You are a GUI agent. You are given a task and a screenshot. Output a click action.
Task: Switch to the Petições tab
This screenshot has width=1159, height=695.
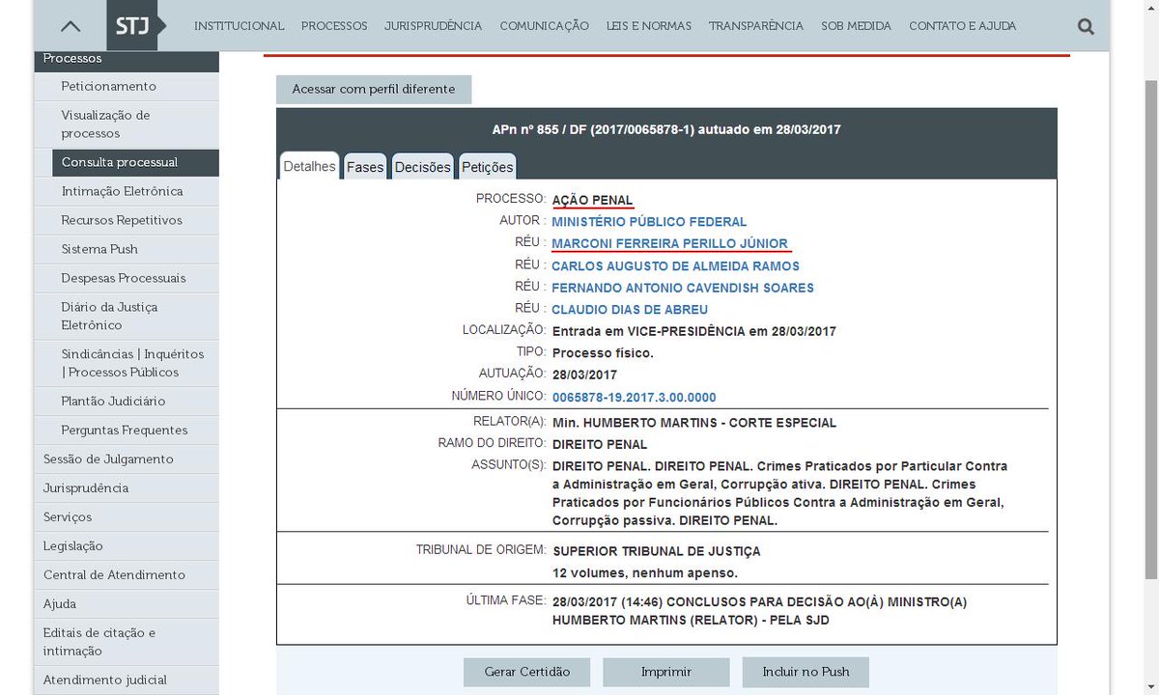pyautogui.click(x=488, y=166)
